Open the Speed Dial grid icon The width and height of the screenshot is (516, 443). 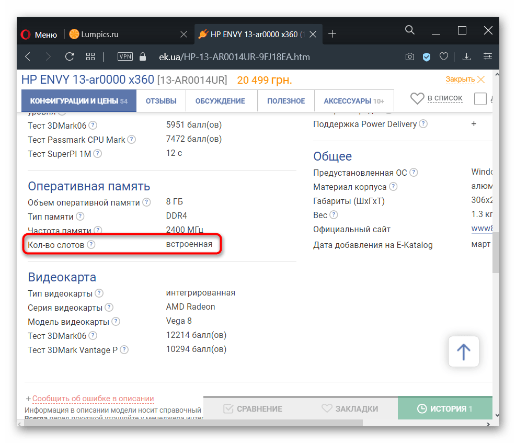point(90,56)
